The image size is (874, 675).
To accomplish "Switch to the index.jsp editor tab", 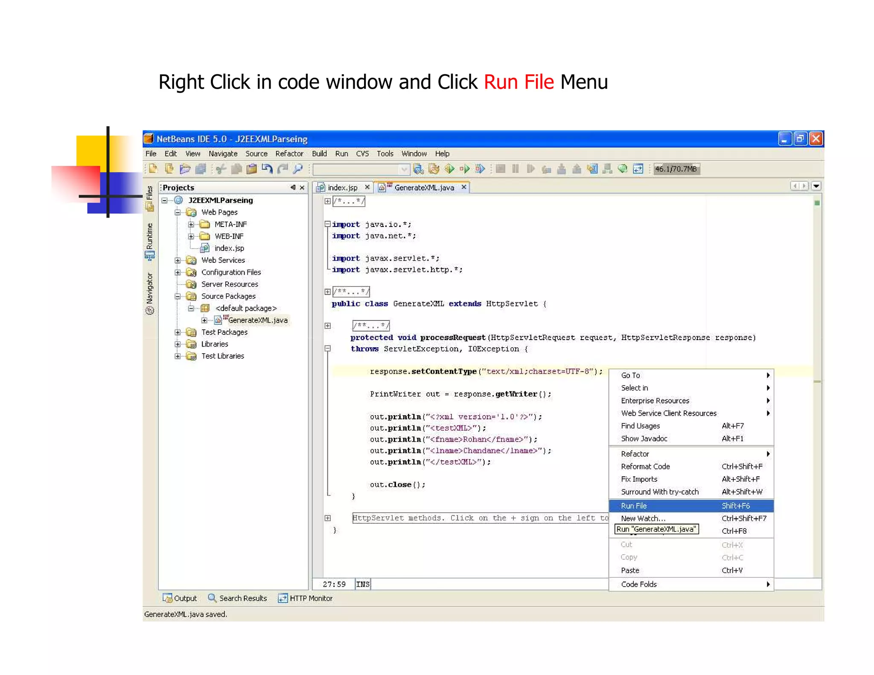I will coord(343,188).
